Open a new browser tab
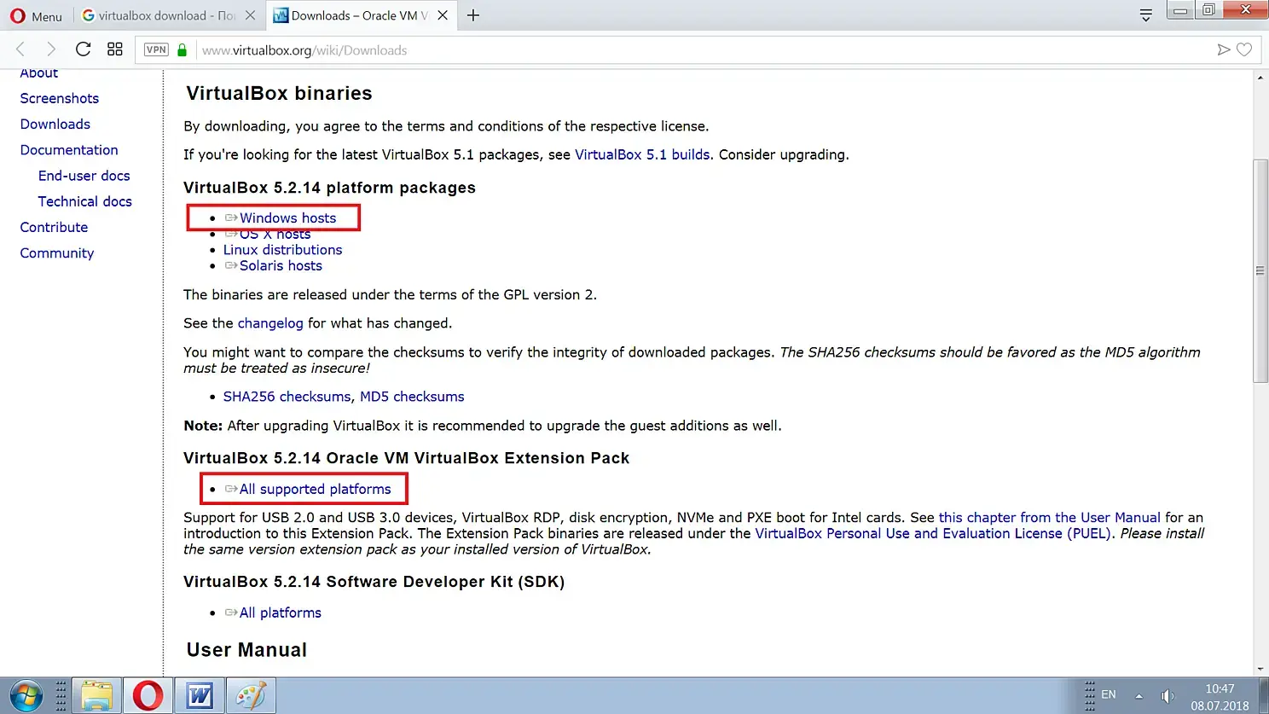The height and width of the screenshot is (714, 1269). pyautogui.click(x=473, y=15)
